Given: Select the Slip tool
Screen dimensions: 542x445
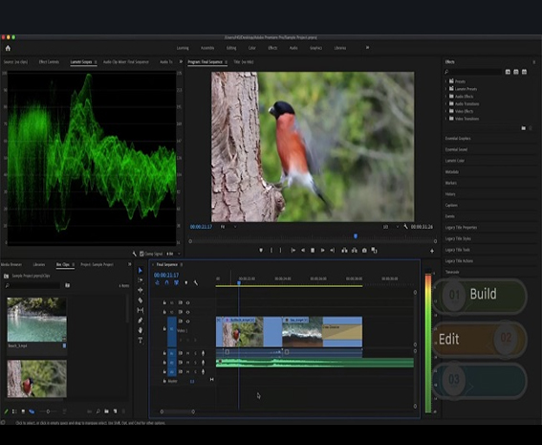Looking at the screenshot, I should tap(141, 310).
